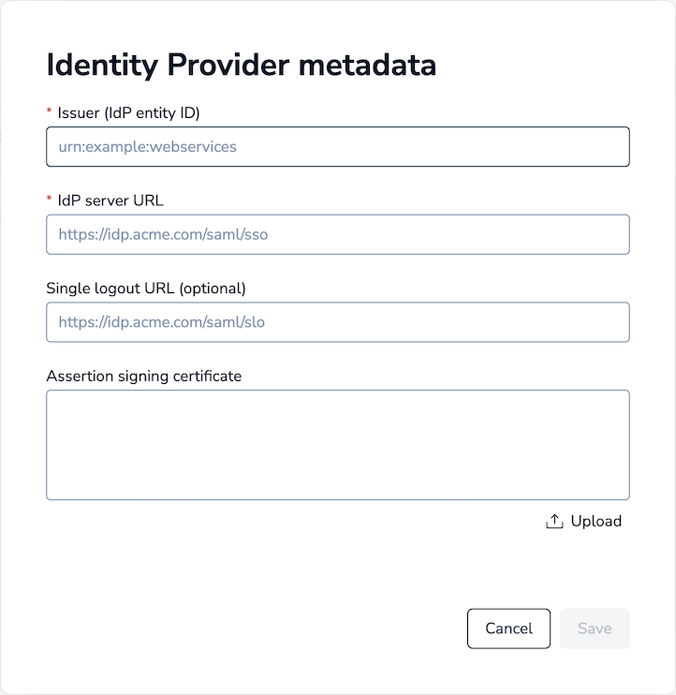The width and height of the screenshot is (676, 695).
Task: Click the red asterisk beside IdP server URL
Action: tap(49, 200)
